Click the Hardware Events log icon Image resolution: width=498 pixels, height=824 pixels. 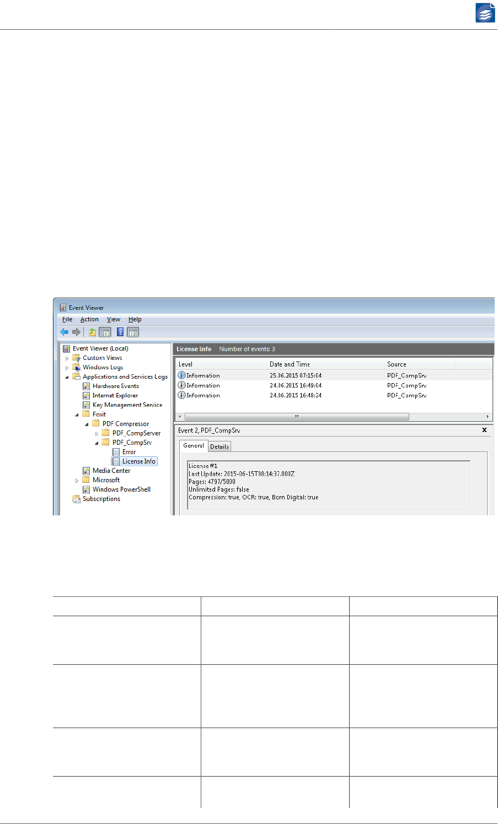[x=87, y=386]
